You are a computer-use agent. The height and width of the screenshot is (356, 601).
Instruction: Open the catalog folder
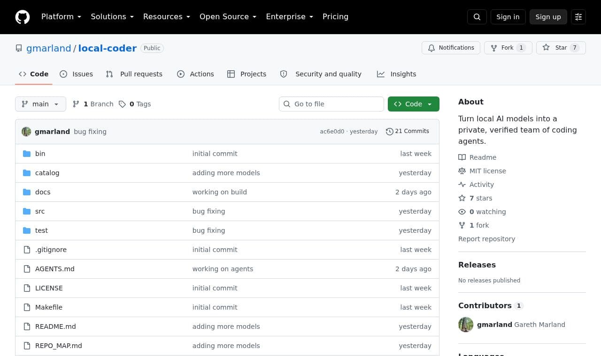pos(47,173)
